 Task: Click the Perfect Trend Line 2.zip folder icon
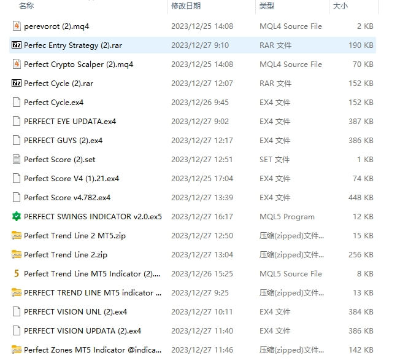pos(17,254)
